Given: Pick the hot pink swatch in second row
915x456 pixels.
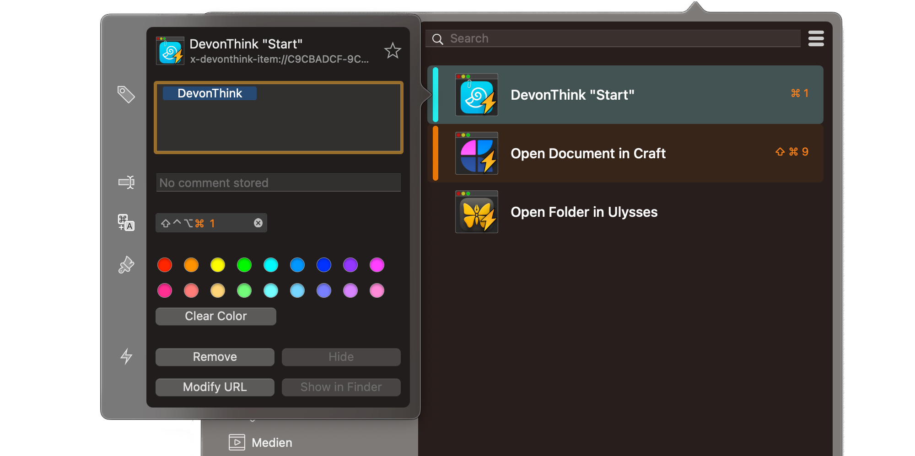Looking at the screenshot, I should coord(165,290).
